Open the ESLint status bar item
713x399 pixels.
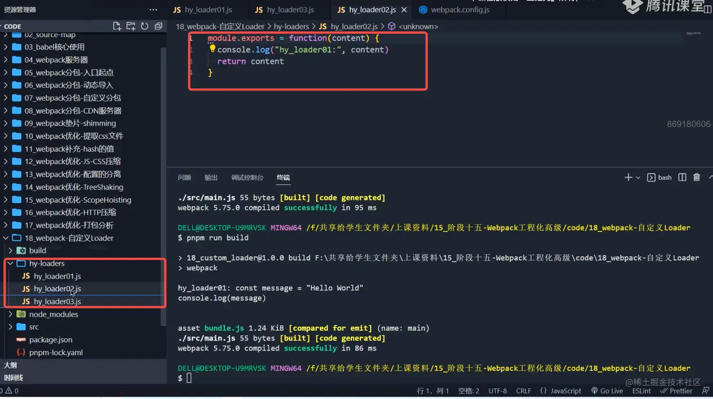pos(641,391)
